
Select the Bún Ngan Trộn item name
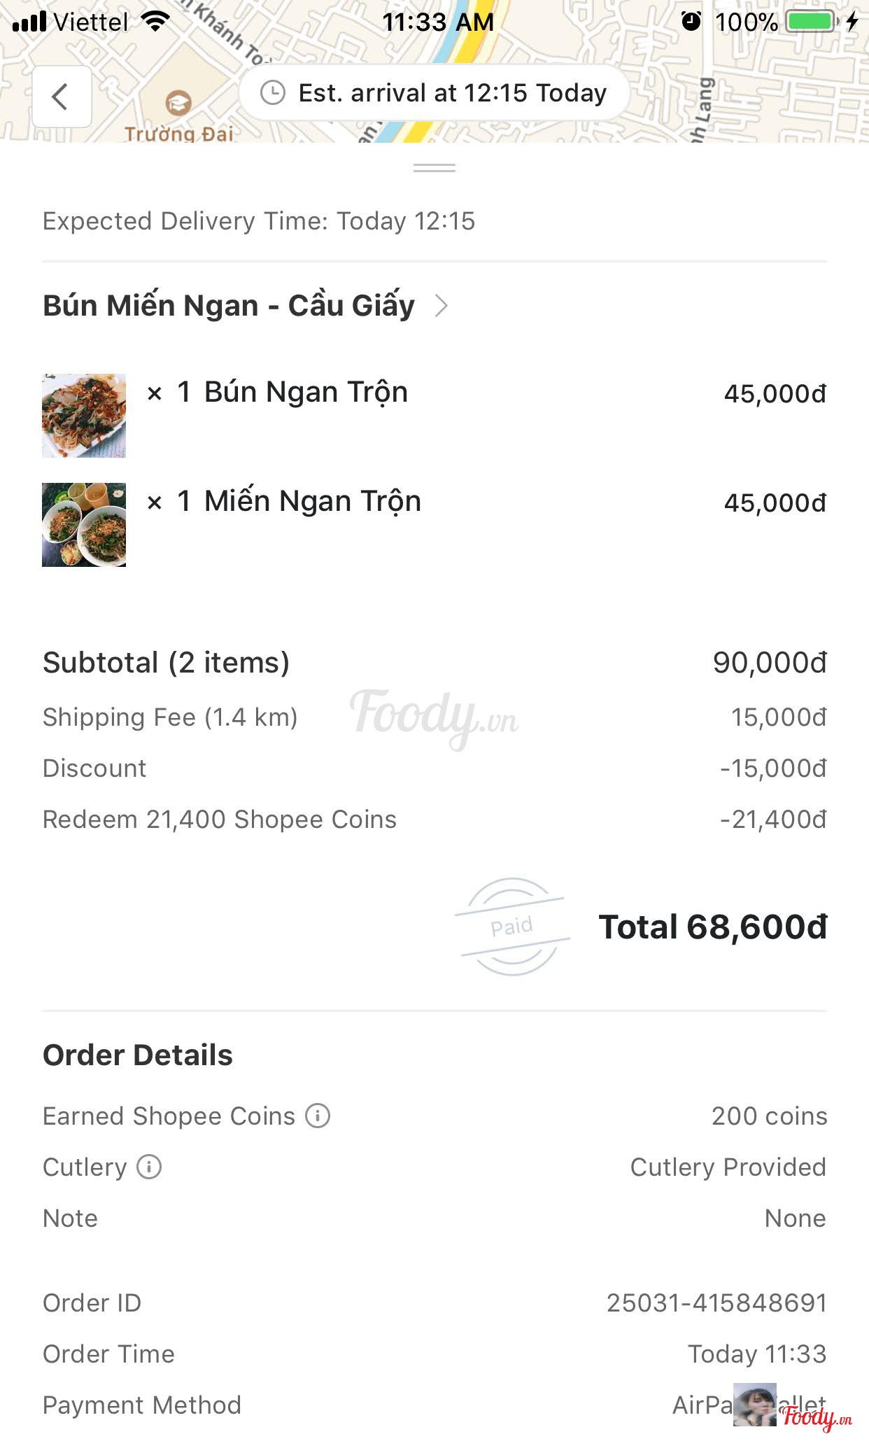tap(306, 393)
